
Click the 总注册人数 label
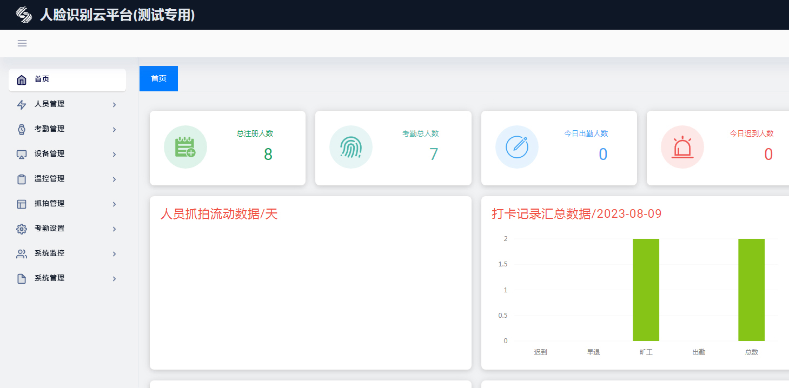coord(255,133)
